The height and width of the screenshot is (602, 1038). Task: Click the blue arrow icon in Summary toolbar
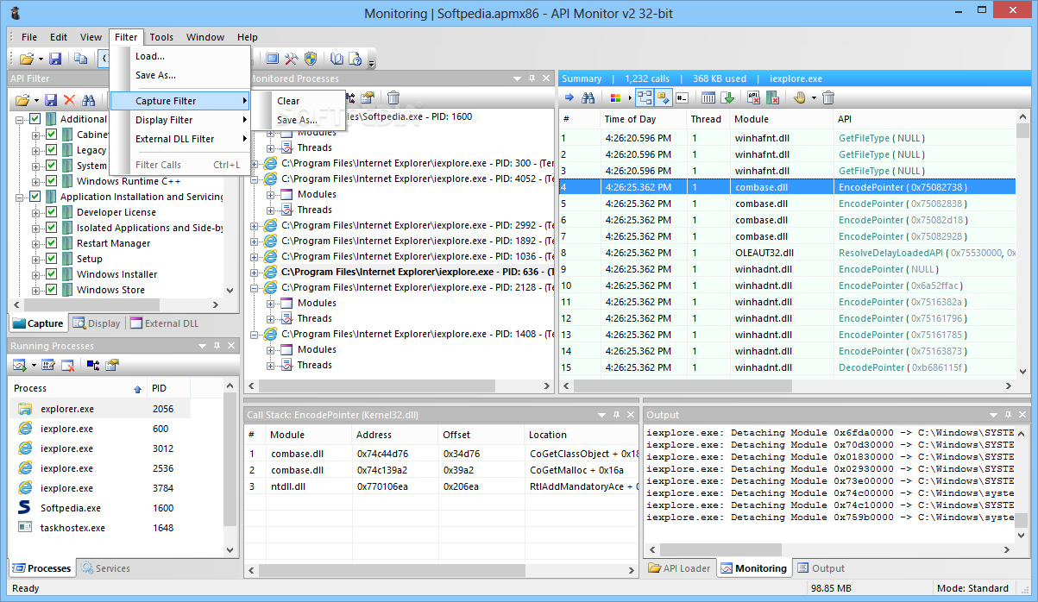569,97
